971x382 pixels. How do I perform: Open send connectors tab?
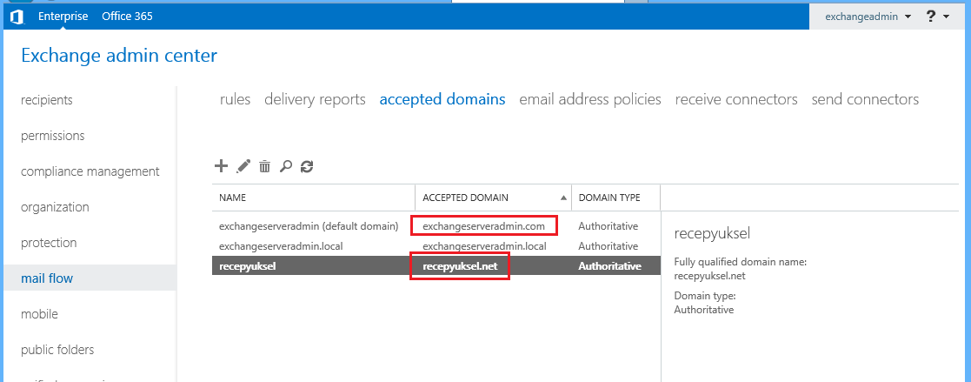865,99
